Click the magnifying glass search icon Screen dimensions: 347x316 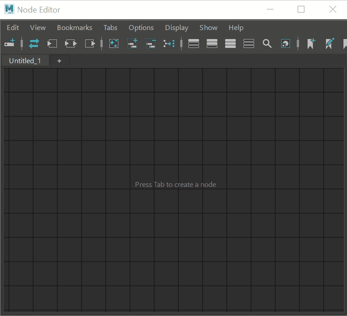point(267,43)
